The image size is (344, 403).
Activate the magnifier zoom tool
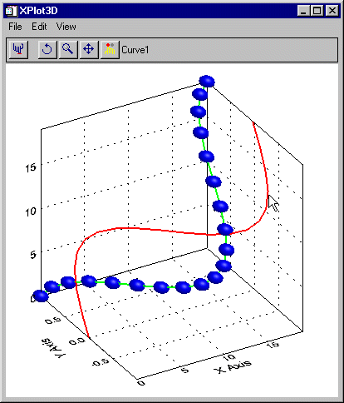pos(68,50)
